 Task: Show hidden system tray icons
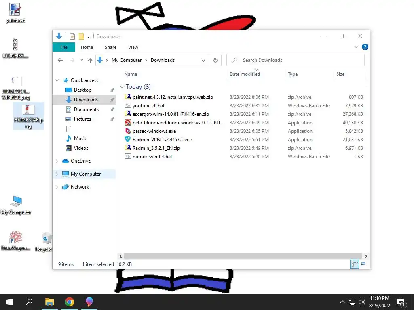point(342,302)
